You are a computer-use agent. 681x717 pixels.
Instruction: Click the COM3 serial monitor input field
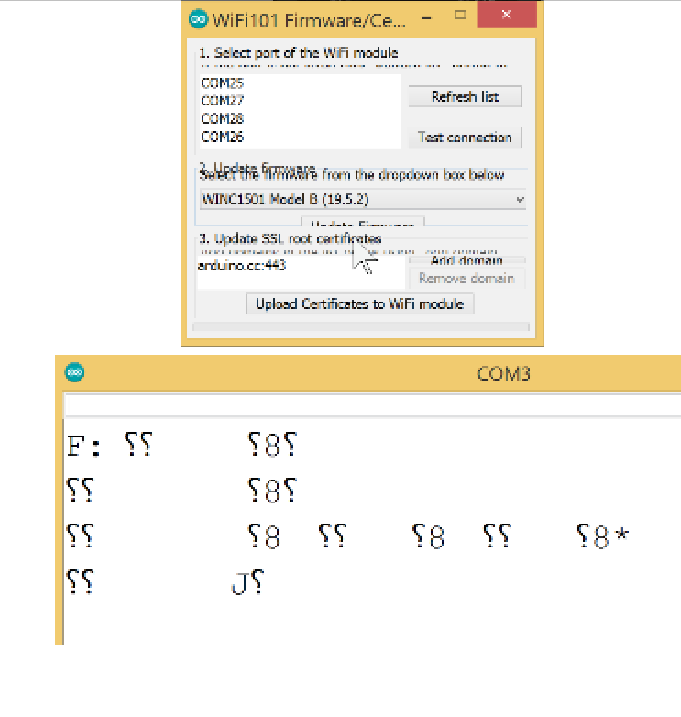pos(372,405)
